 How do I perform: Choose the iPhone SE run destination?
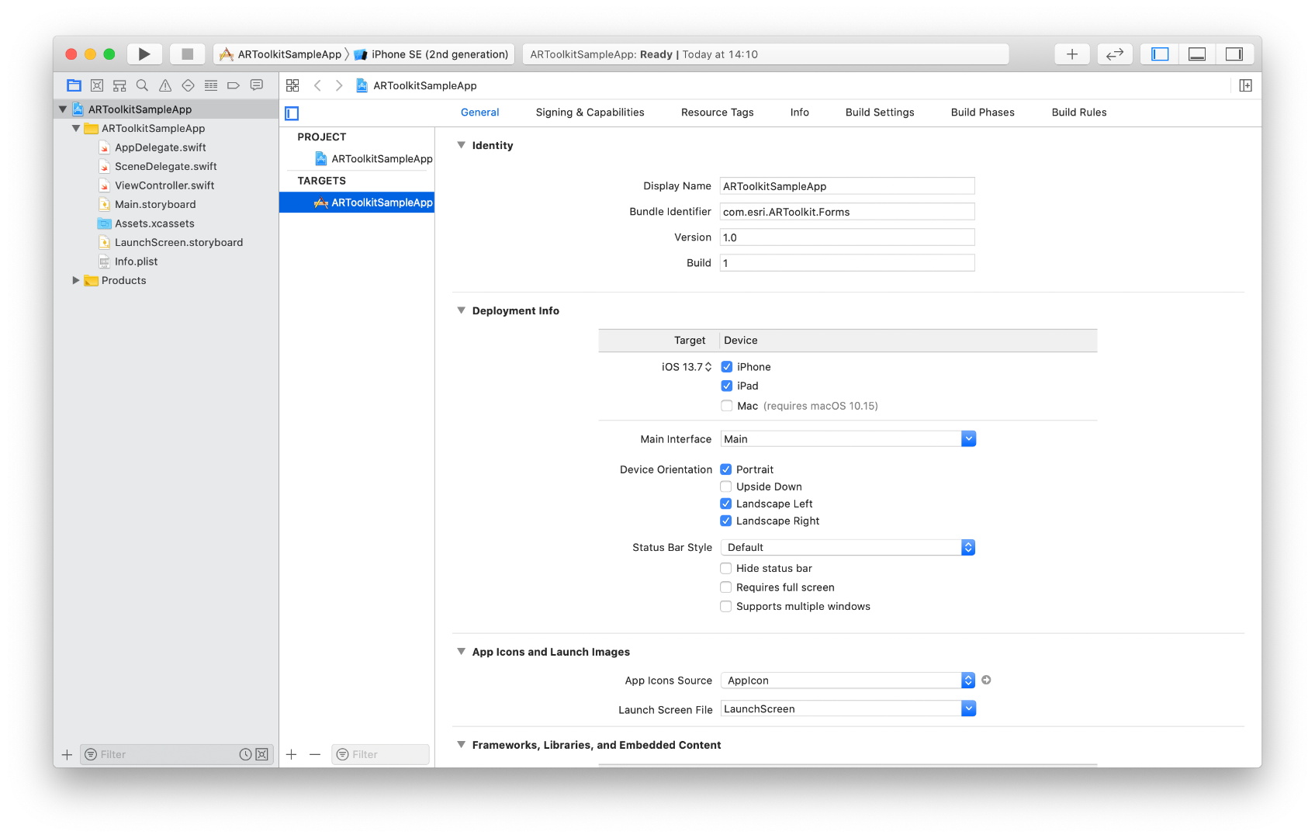pyautogui.click(x=431, y=54)
